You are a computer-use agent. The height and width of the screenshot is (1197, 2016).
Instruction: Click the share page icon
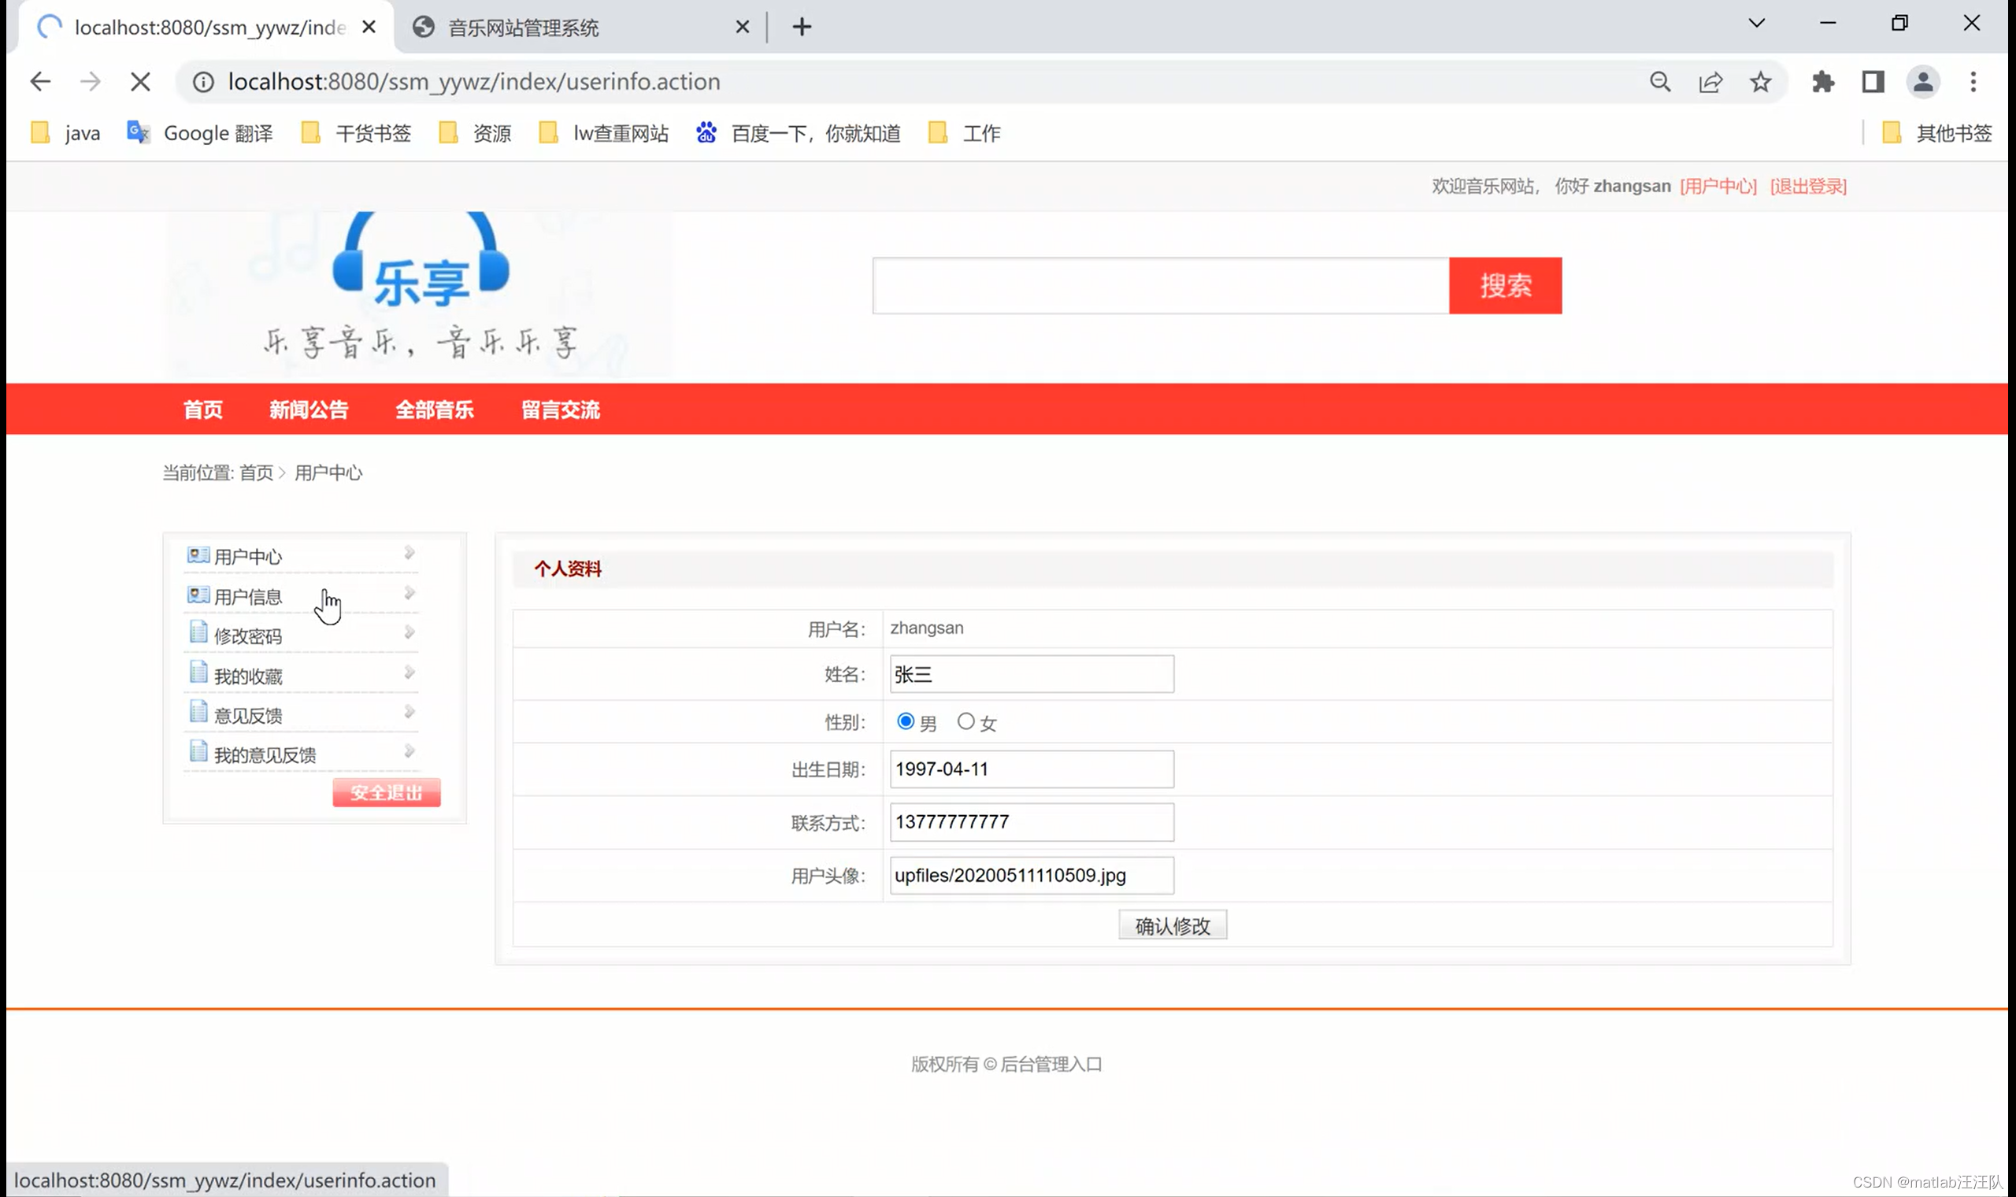tap(1710, 81)
